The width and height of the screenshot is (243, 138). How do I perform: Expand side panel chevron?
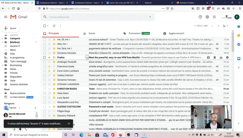tap(238, 123)
